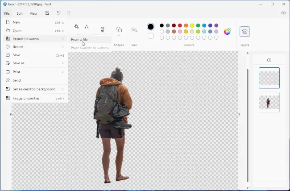The width and height of the screenshot is (290, 191).
Task: Click the Paint app logo icon
Action: (5, 4)
